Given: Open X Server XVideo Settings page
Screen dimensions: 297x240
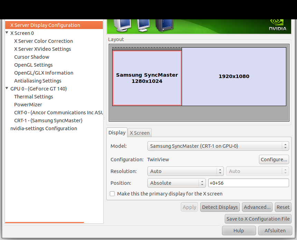Looking at the screenshot, I should pos(42,49).
